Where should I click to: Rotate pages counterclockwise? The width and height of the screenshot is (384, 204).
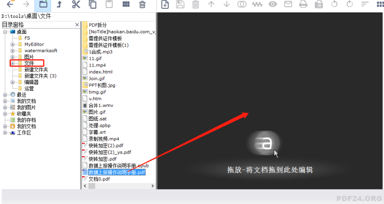coord(334,4)
